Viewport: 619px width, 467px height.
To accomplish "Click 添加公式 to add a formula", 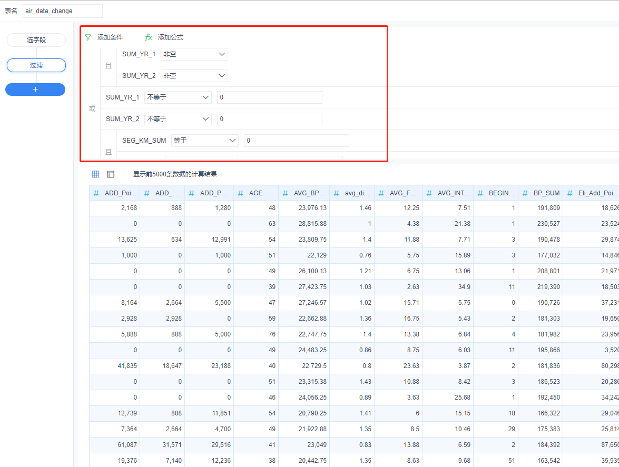I will click(171, 37).
